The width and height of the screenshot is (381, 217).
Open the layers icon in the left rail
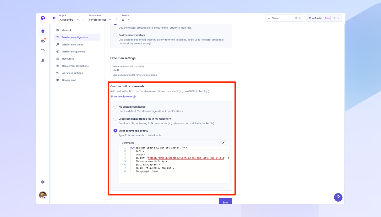tap(43, 31)
